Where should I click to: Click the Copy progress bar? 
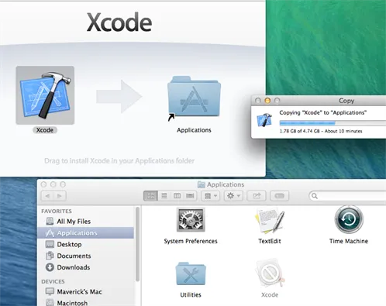click(x=333, y=123)
